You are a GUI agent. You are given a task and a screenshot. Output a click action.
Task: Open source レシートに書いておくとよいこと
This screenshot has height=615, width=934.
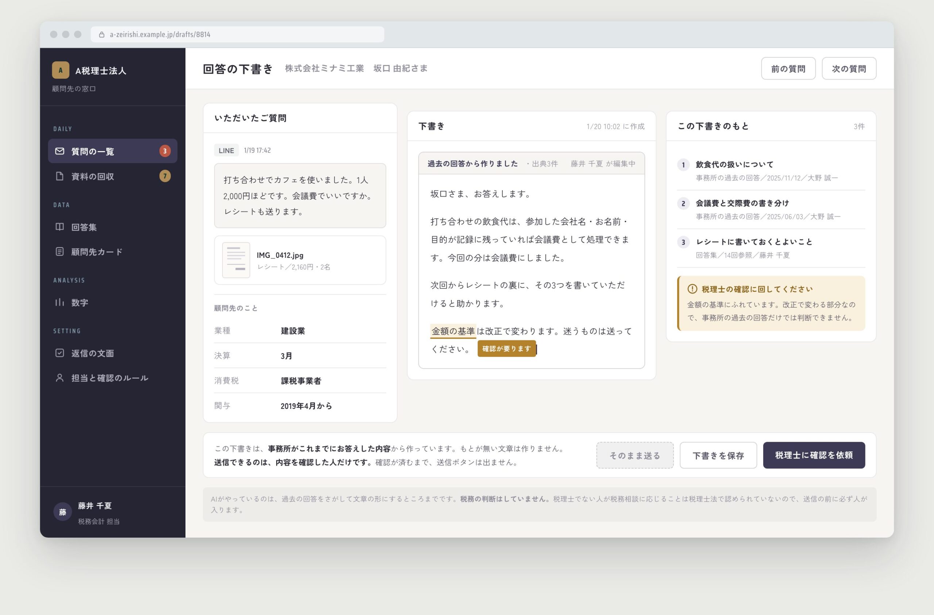[x=754, y=242]
